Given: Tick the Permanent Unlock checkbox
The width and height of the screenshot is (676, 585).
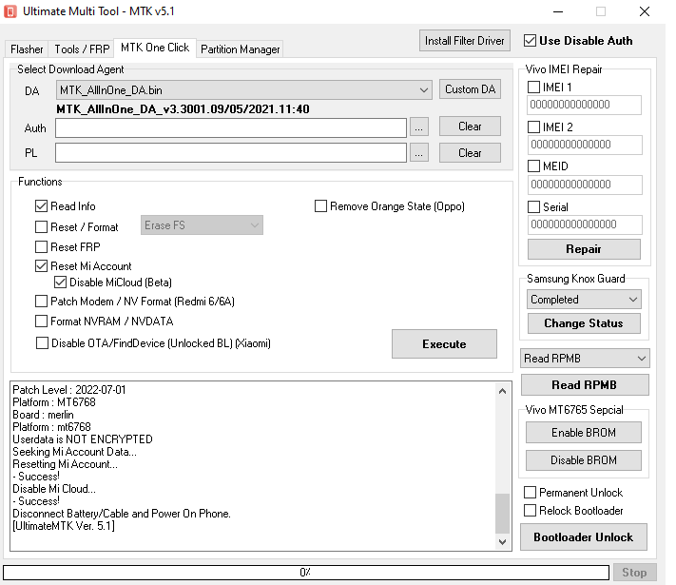Looking at the screenshot, I should [x=531, y=493].
